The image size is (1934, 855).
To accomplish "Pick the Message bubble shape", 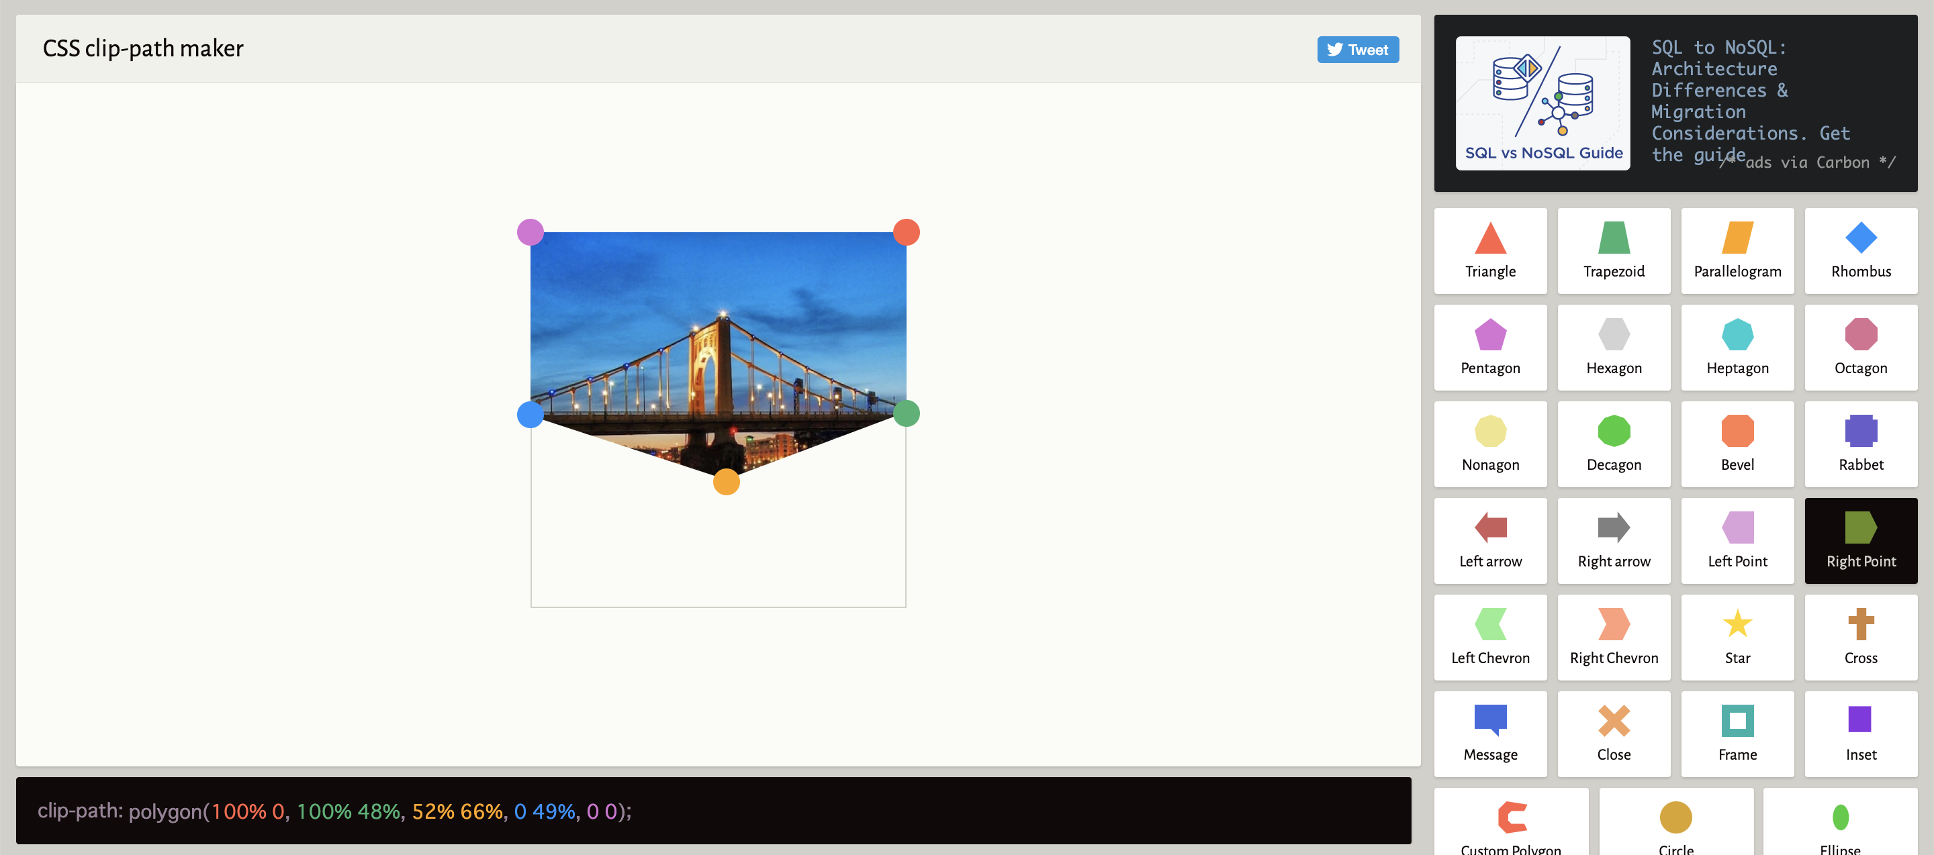I will pyautogui.click(x=1489, y=734).
